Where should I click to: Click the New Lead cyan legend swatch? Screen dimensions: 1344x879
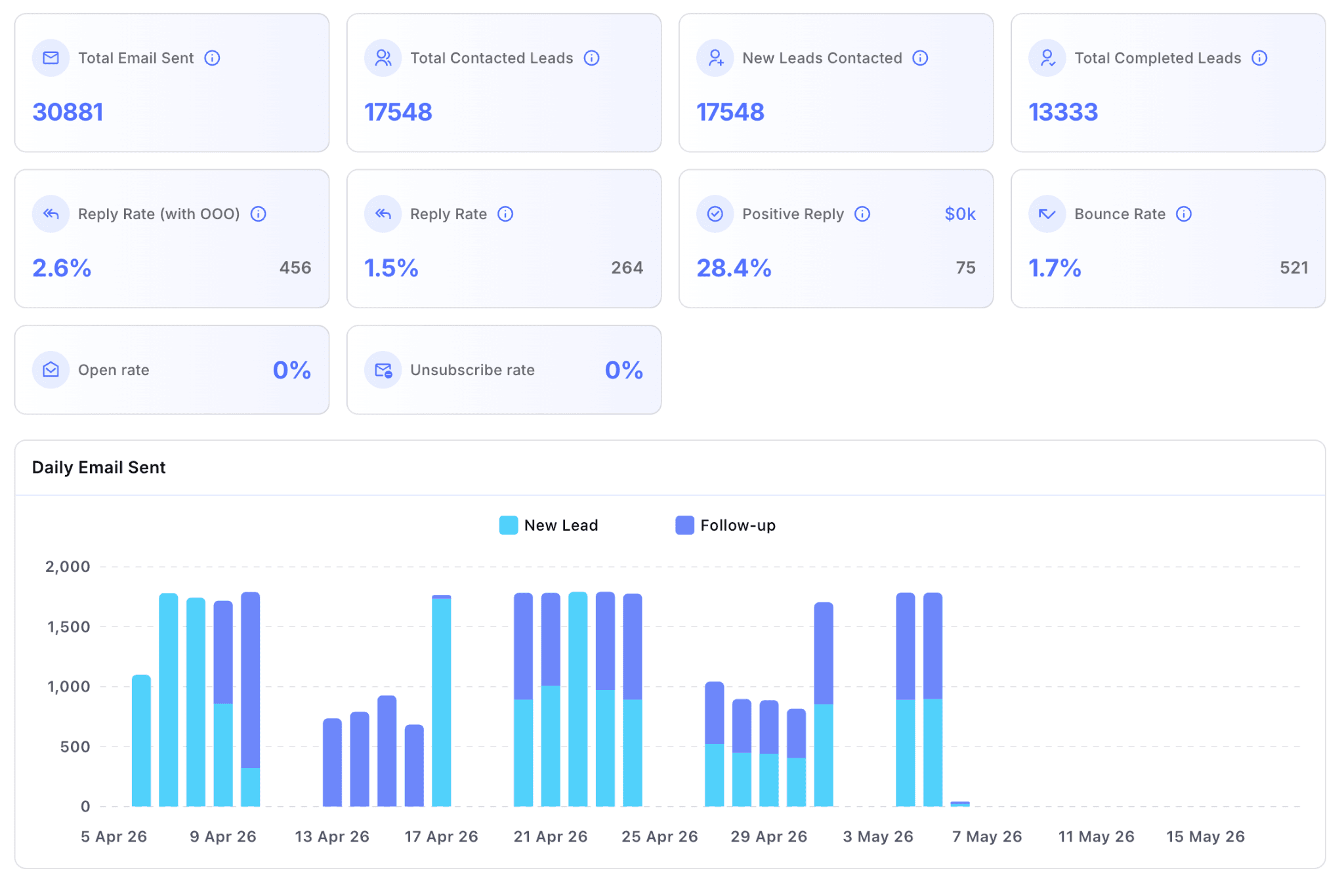point(509,525)
